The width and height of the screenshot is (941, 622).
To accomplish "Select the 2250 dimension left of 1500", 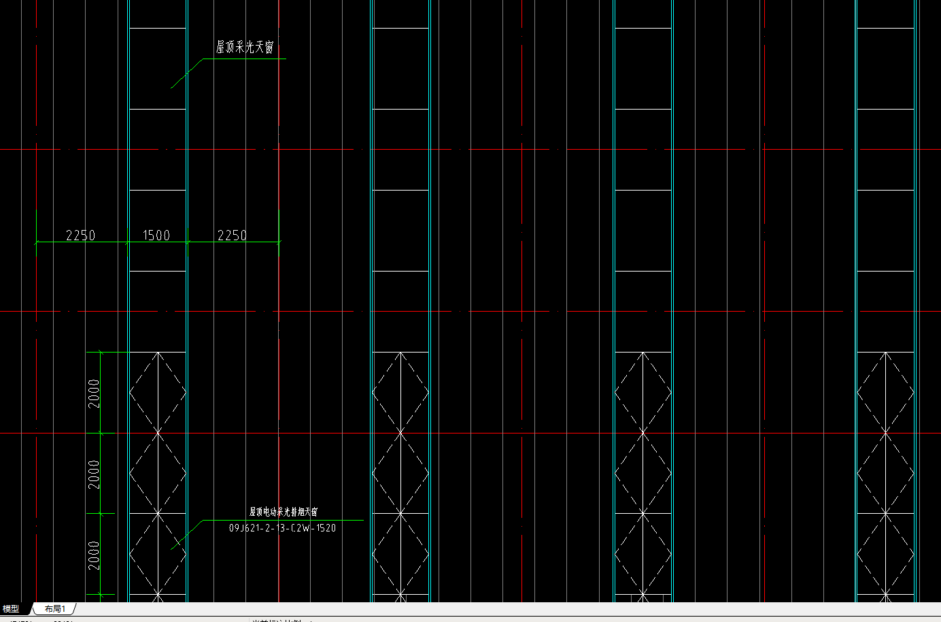I will tap(81, 235).
